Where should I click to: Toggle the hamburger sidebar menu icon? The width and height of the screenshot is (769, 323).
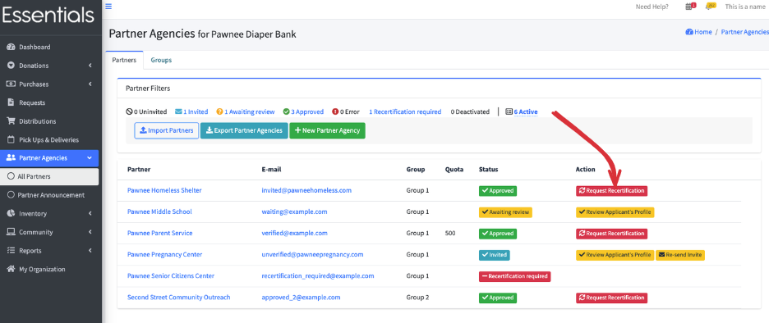coord(108,7)
